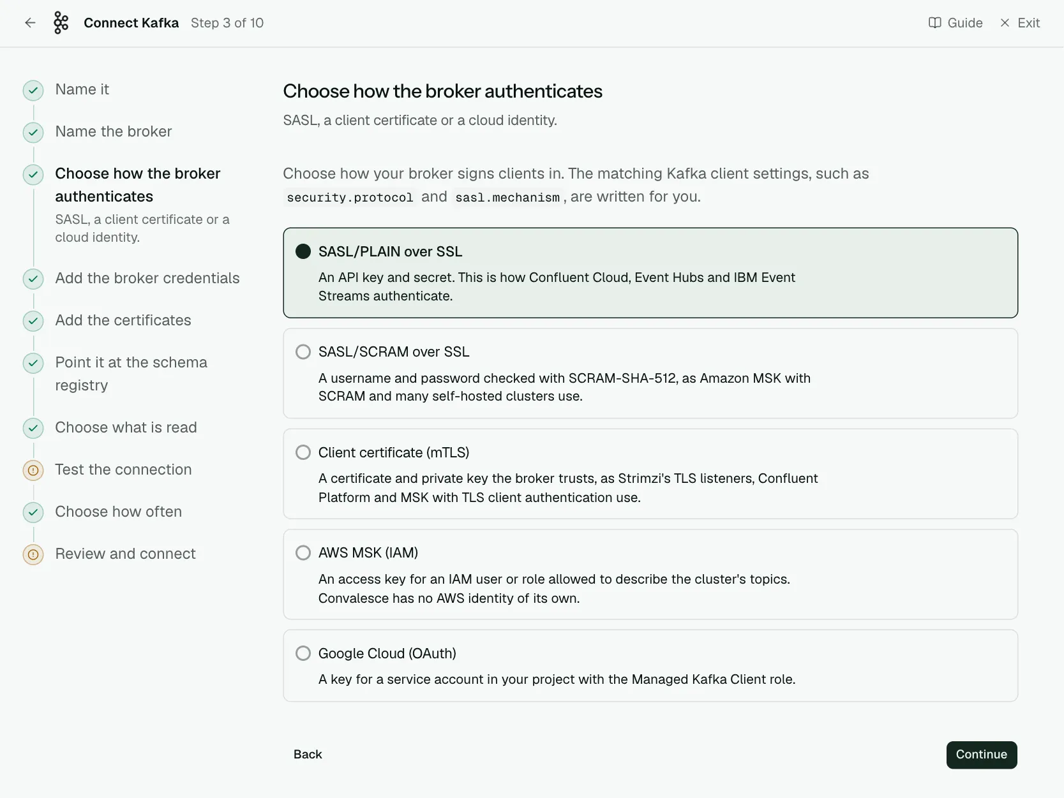
Task: Open the Test the connection step
Action: click(x=123, y=469)
